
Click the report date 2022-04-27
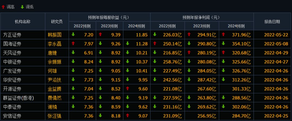coord(276,62)
